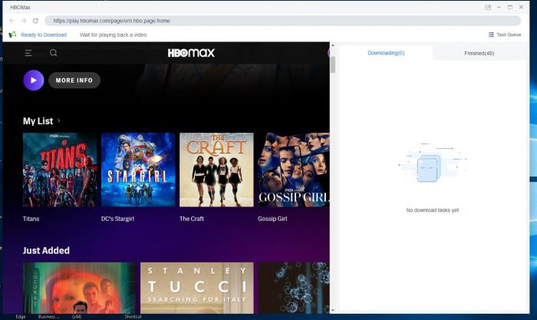Viewport: 537px width, 320px height.
Task: Maximize the HBOMax window
Action: click(x=510, y=7)
